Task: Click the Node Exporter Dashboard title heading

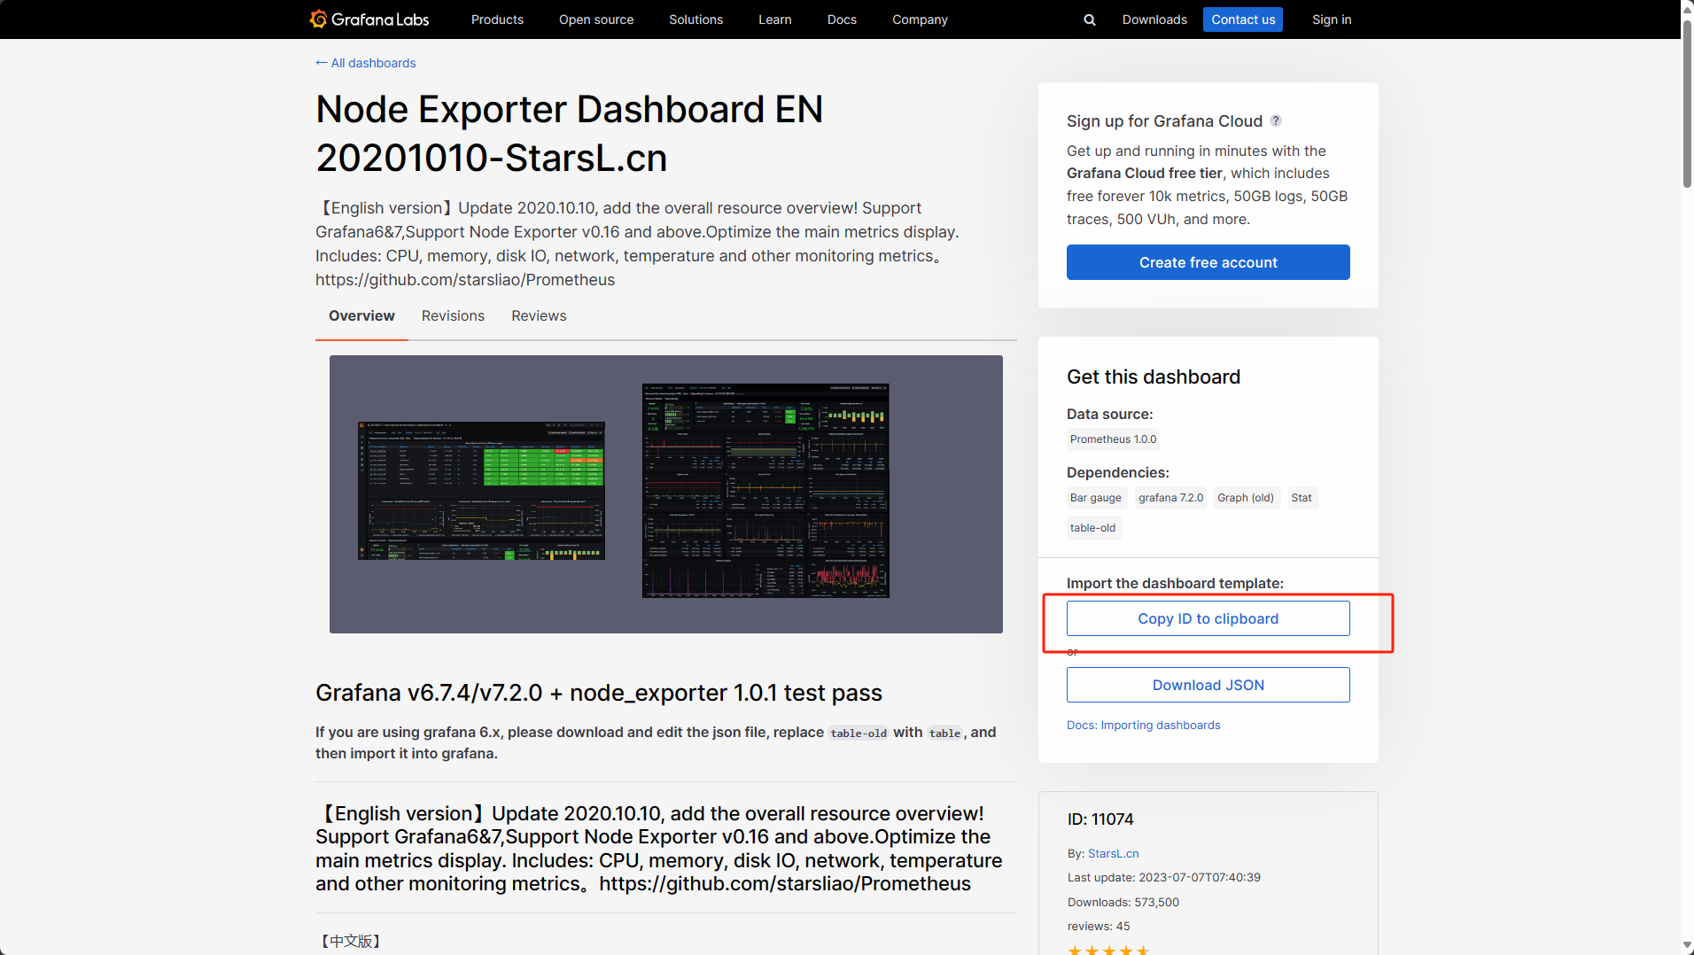Action: point(570,134)
